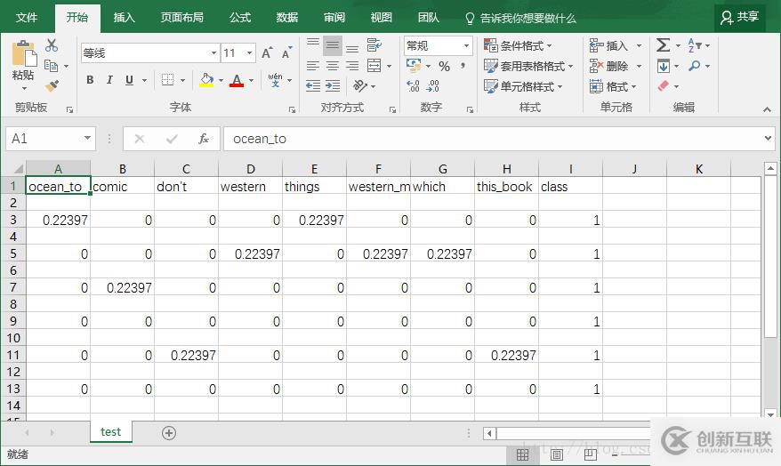
Task: Toggle wrap text
Action: pyautogui.click(x=374, y=45)
